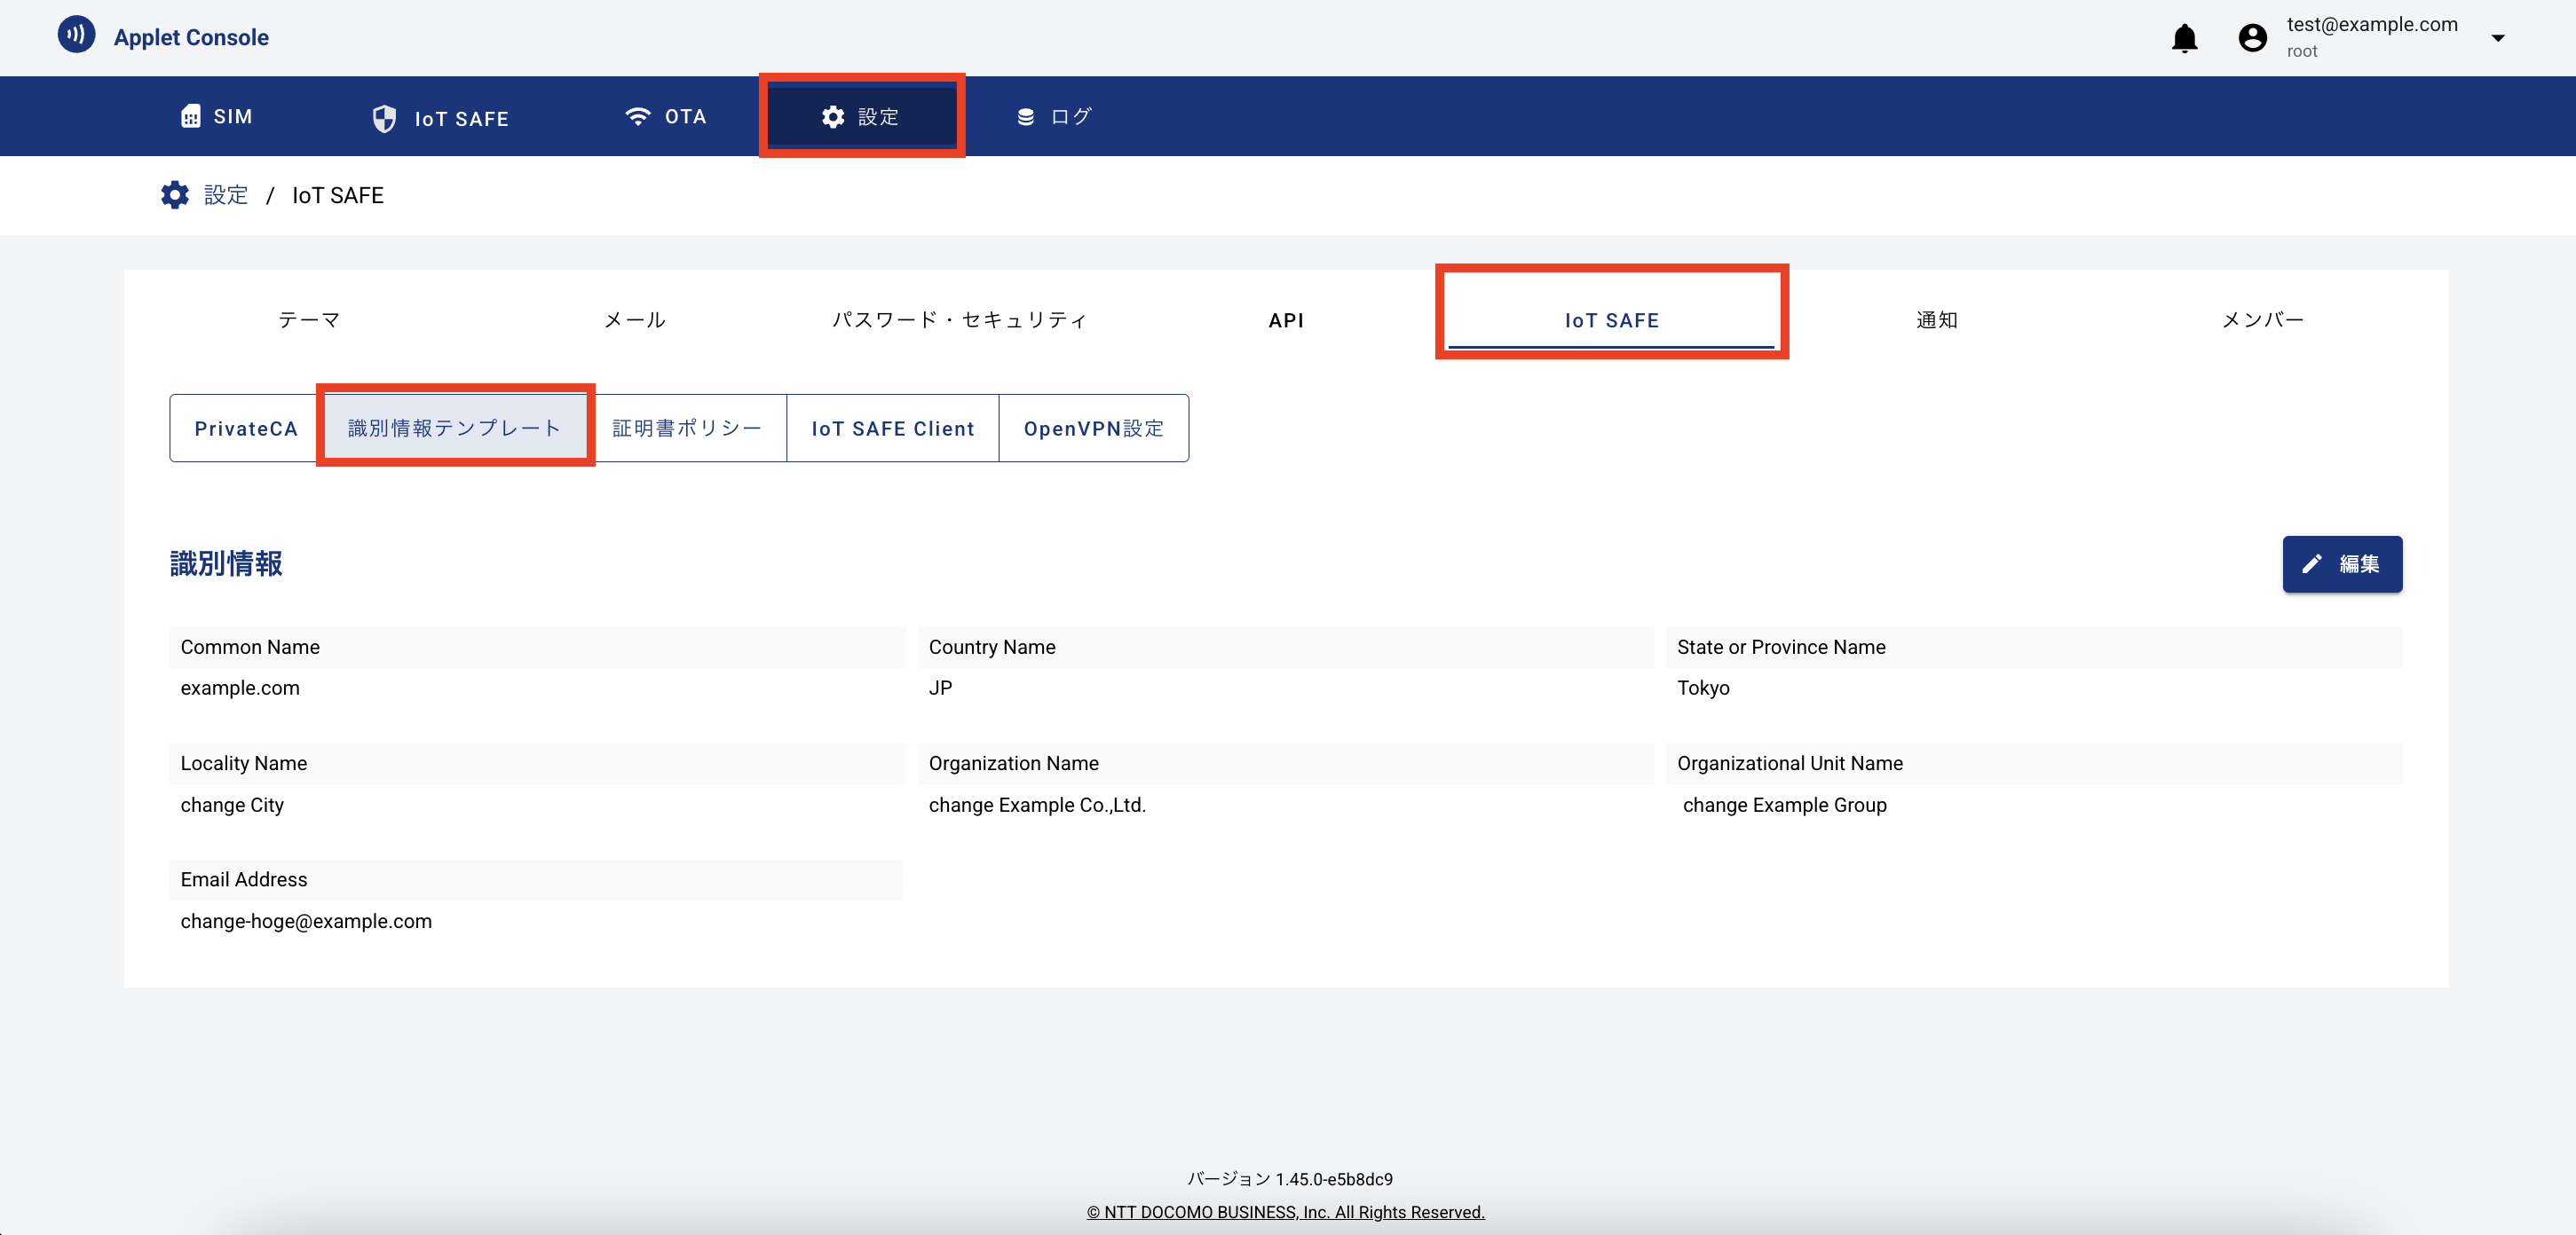
Task: Open the NTT DOCOMO BUSINESS copyright link
Action: tap(1285, 1212)
